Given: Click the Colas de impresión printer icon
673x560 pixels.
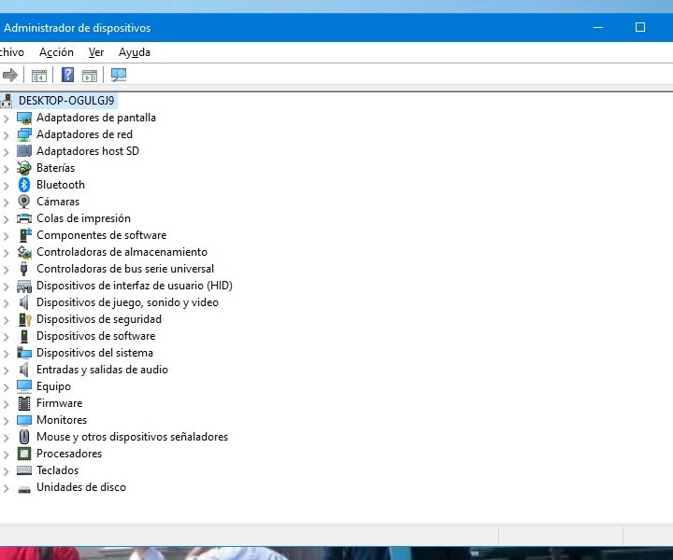Looking at the screenshot, I should point(24,218).
